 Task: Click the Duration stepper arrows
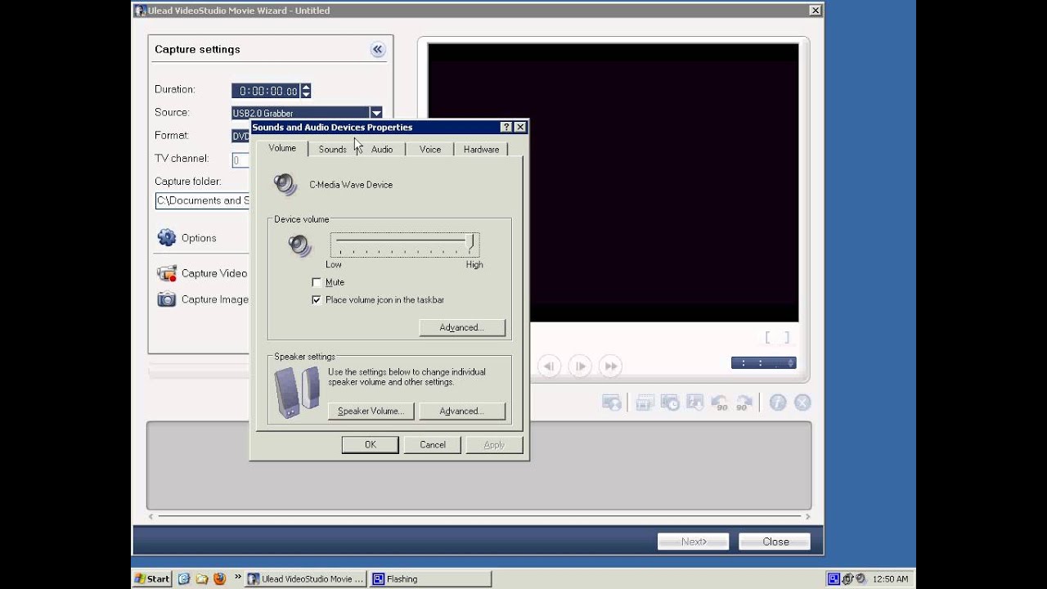pyautogui.click(x=306, y=91)
